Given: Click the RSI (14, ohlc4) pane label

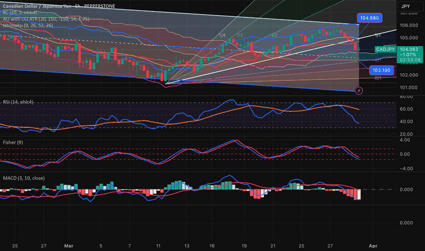Looking at the screenshot, I should tap(18, 102).
